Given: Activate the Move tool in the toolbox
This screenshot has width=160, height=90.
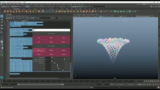Looking at the screenshot, I should click(2, 25).
